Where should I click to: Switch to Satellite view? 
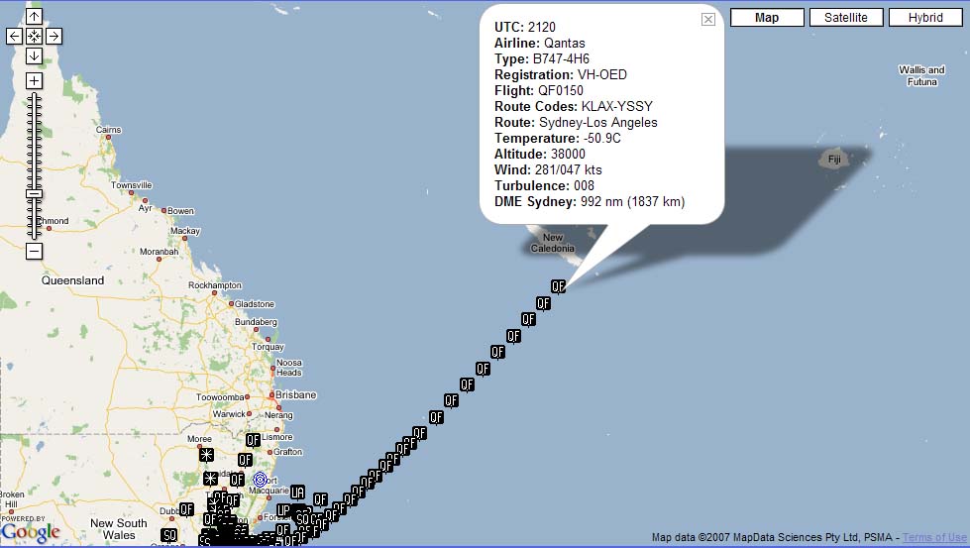[x=846, y=17]
